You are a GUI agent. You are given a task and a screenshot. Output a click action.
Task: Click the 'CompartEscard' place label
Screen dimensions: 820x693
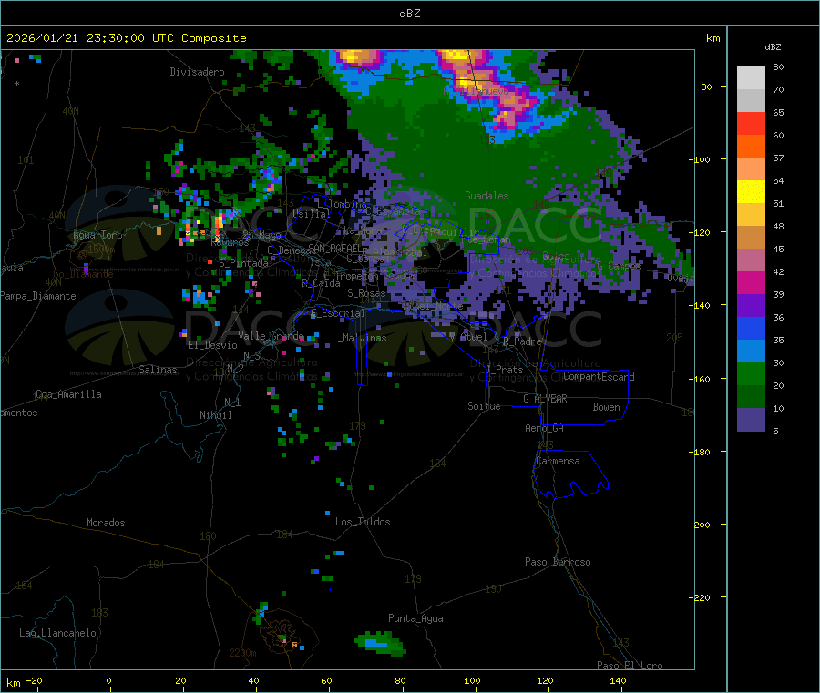pos(599,377)
